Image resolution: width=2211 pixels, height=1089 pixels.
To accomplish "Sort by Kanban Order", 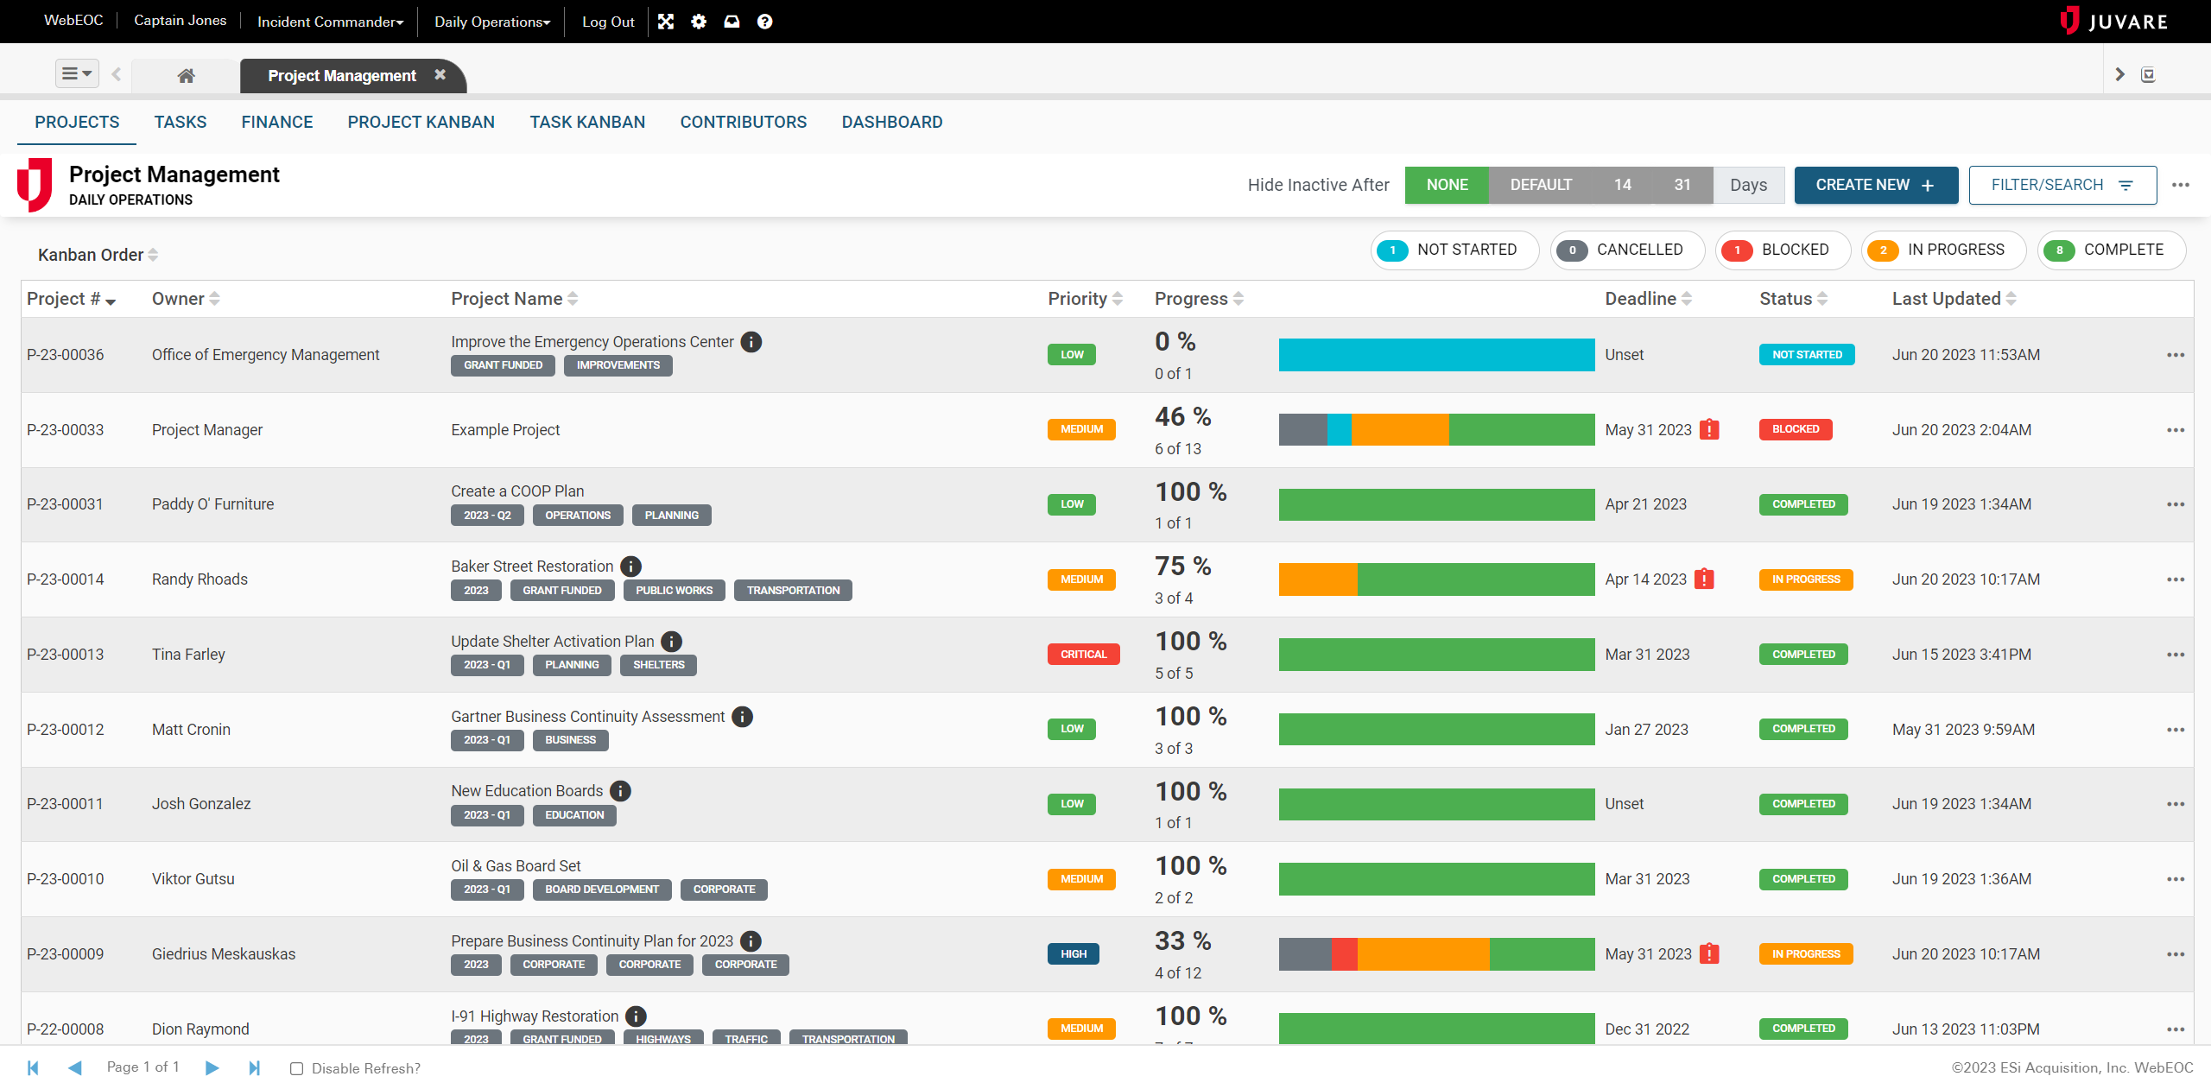I will click(98, 255).
